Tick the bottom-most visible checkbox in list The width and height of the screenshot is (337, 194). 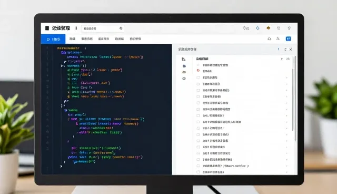pos(198,172)
